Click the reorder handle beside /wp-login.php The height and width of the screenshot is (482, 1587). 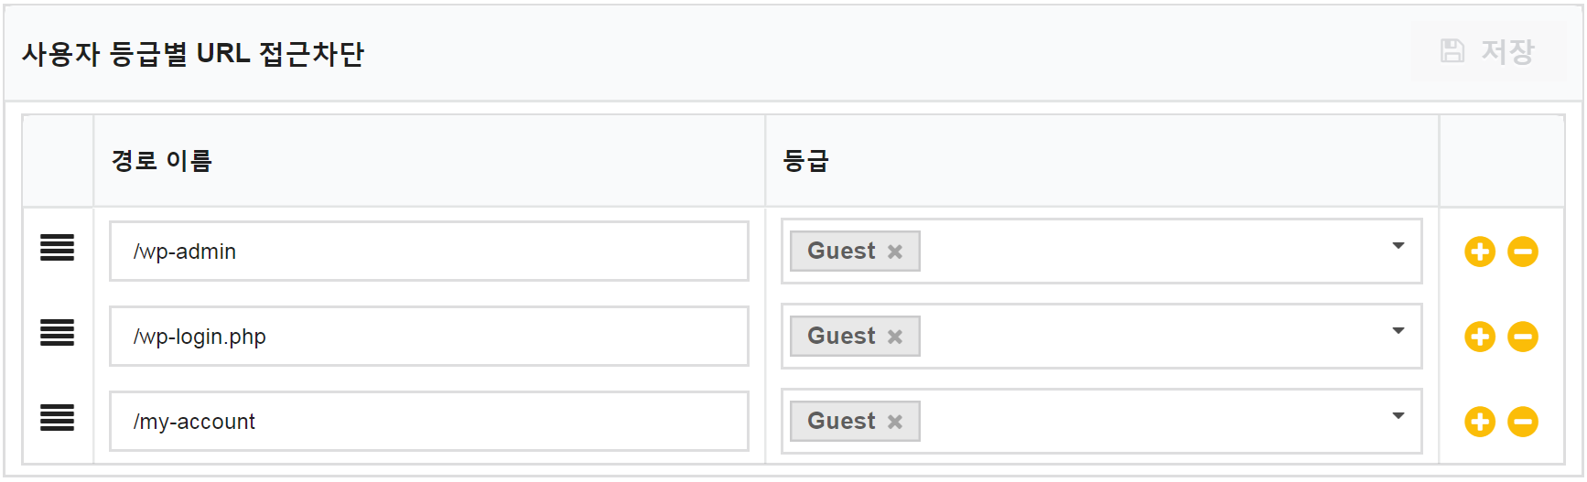coord(57,332)
